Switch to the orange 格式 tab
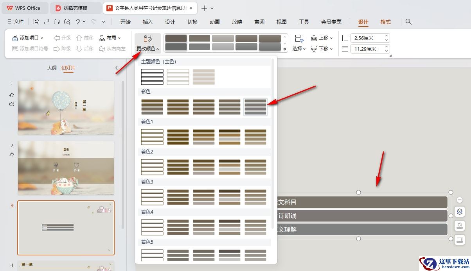Image resolution: width=471 pixels, height=271 pixels. [386, 22]
